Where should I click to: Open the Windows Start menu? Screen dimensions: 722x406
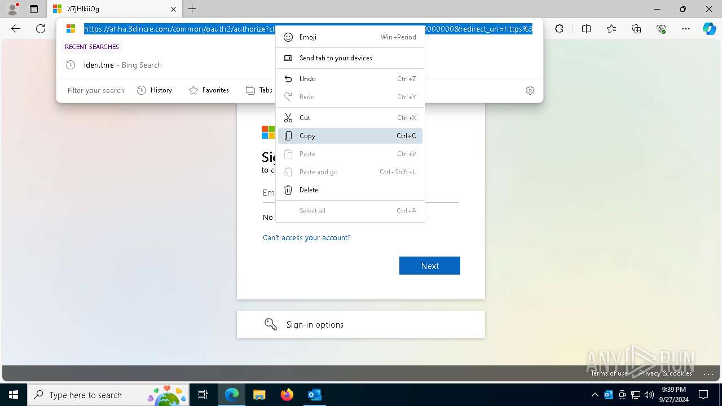click(14, 395)
